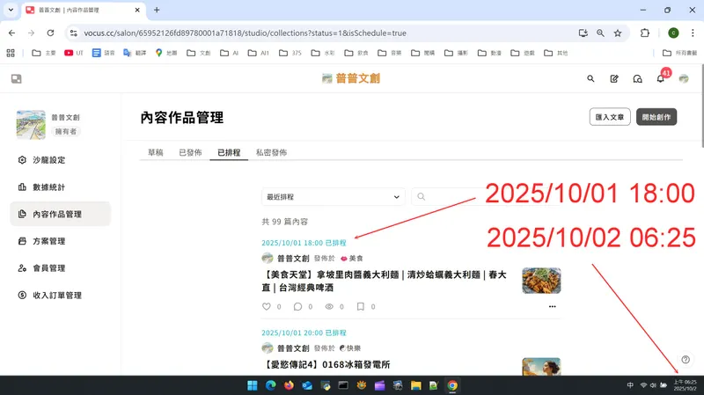Open a new browser tab with plus
Image resolution: width=704 pixels, height=395 pixels.
pyautogui.click(x=157, y=10)
